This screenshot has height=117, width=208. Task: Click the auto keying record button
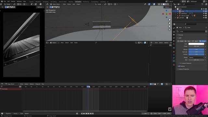[x=77, y=113]
